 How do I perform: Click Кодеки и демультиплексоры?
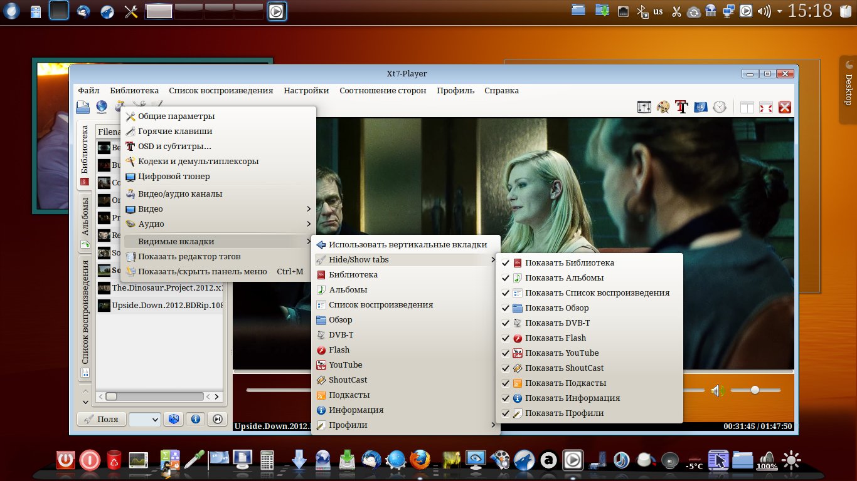coord(218,162)
